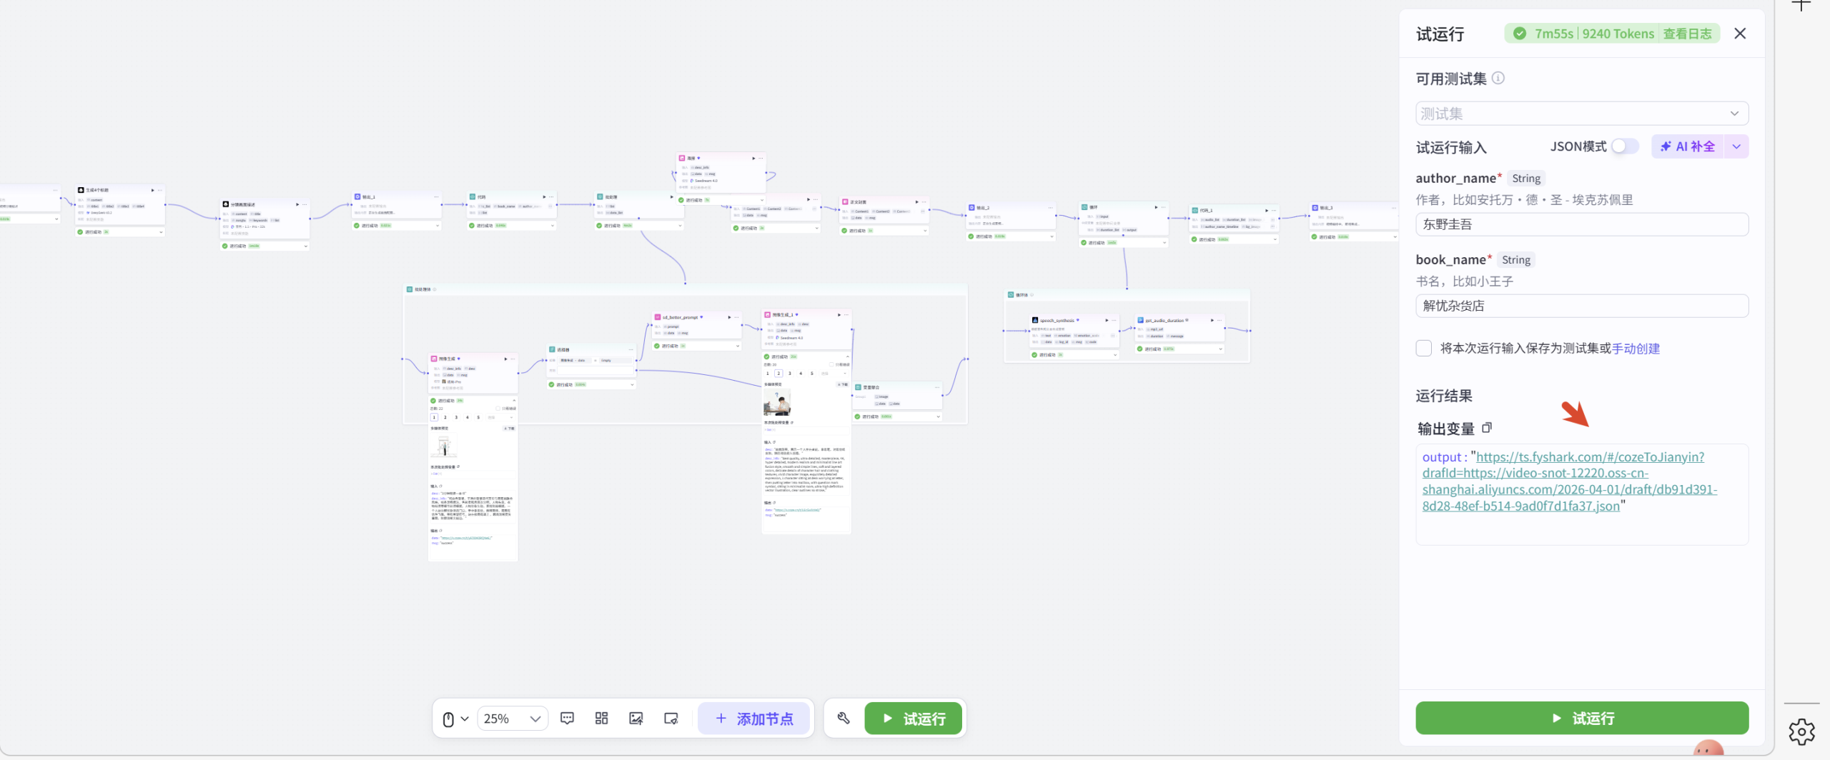Click the info icon beside 可用测试集

point(1498,79)
